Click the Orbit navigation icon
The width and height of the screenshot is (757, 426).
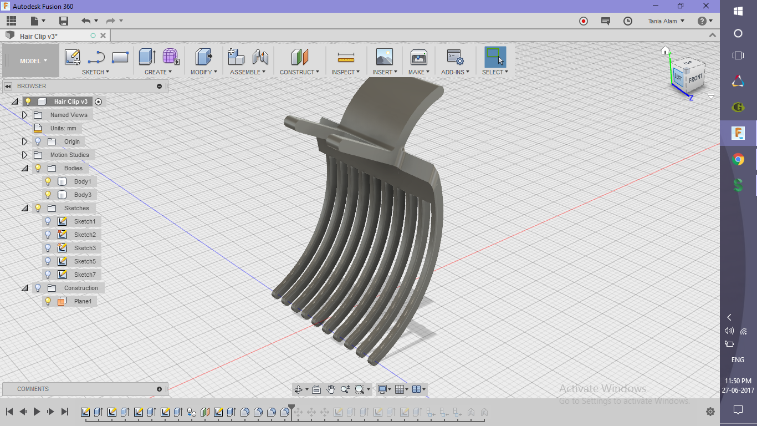point(298,389)
